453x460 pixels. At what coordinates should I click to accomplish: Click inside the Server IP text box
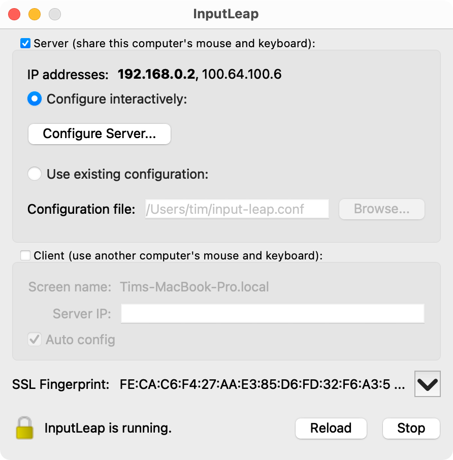272,313
